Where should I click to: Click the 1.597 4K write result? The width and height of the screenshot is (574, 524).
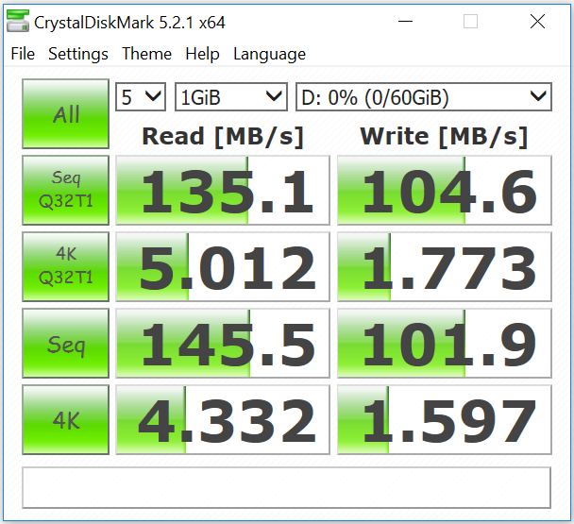point(444,421)
